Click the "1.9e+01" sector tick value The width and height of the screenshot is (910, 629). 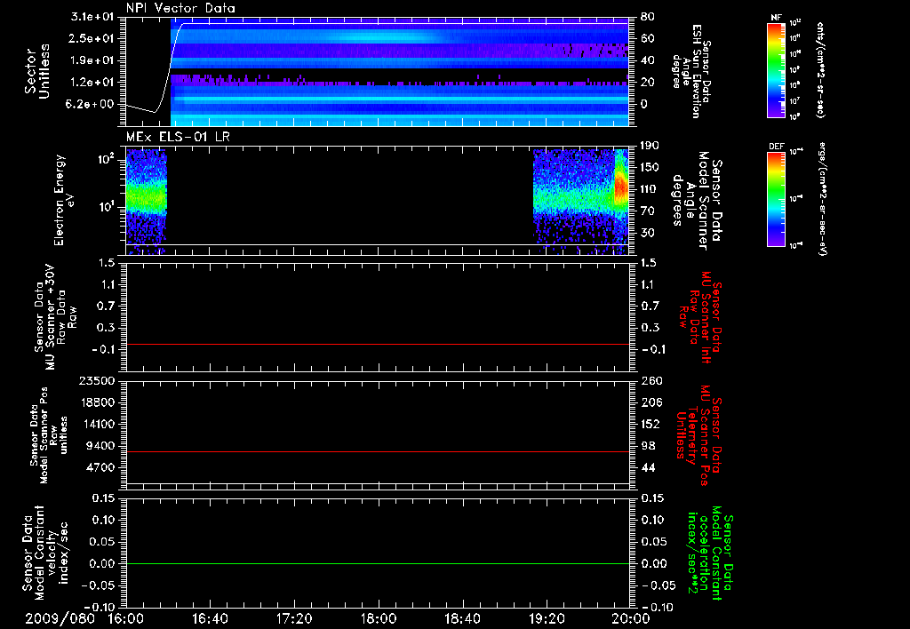click(x=92, y=60)
